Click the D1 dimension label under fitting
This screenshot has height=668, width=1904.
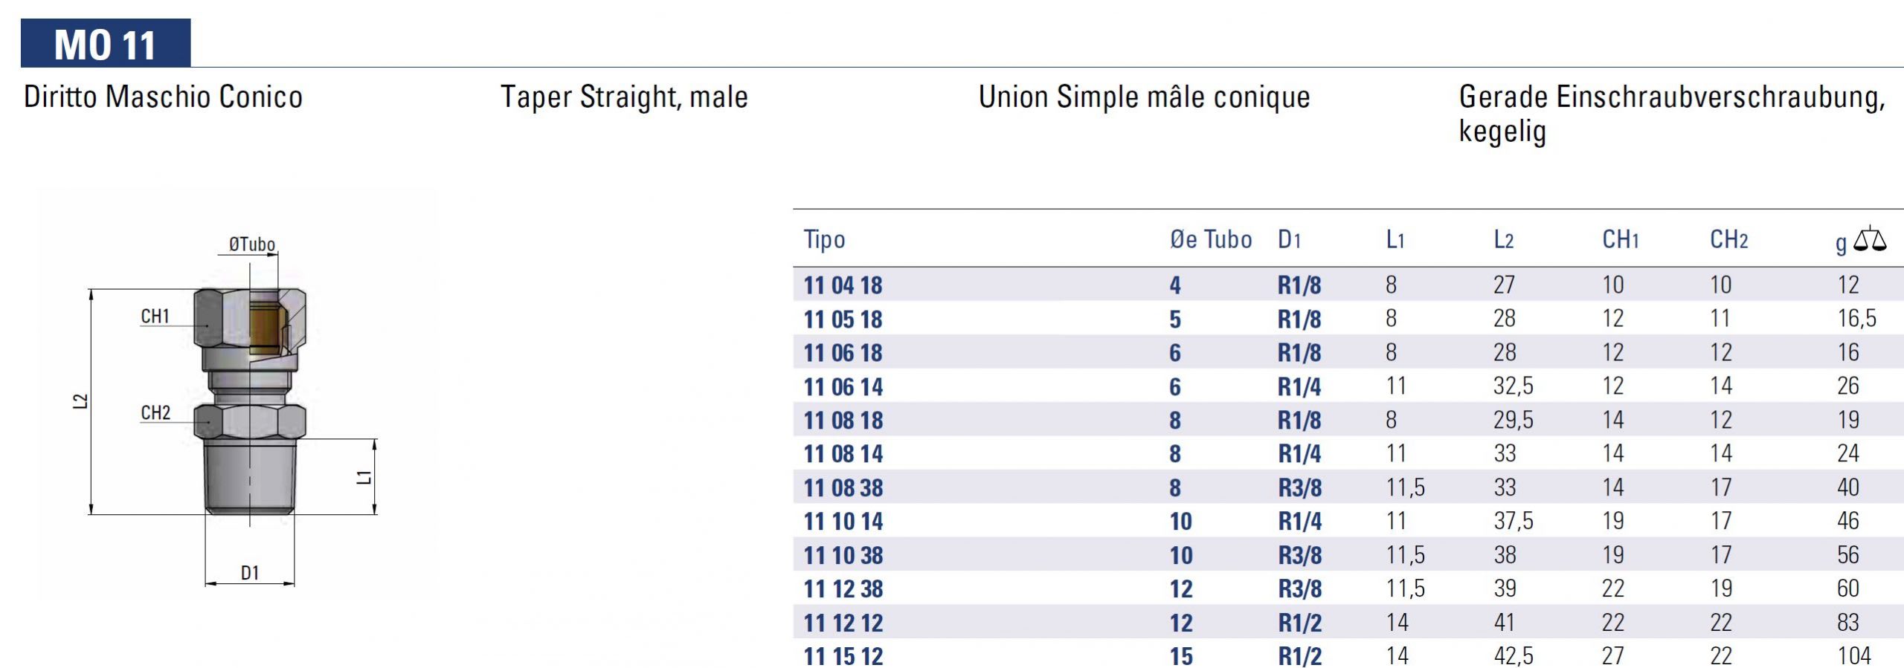pos(250,573)
